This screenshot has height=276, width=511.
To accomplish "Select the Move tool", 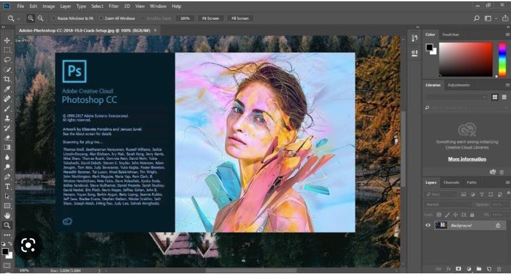I will click(7, 40).
